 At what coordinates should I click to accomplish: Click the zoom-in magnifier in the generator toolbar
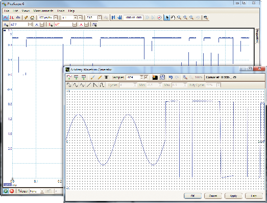[185, 77]
